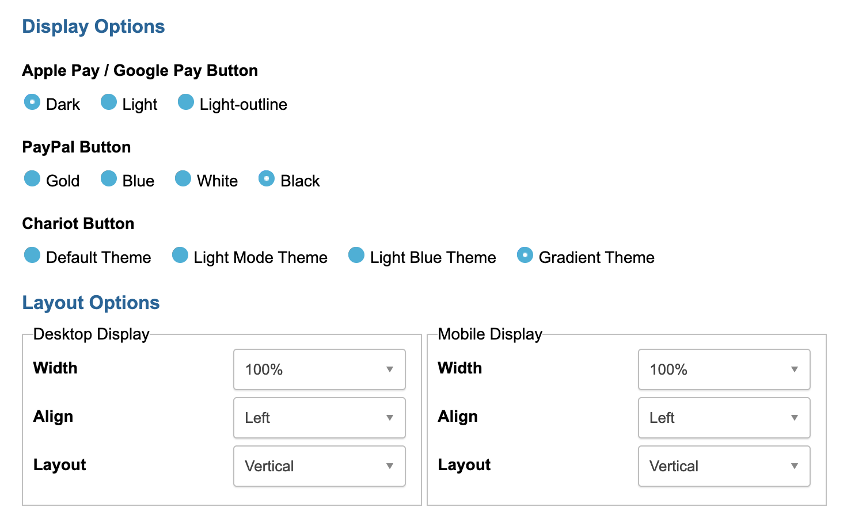Open the Desktop Display Width dropdown
This screenshot has width=851, height=511.
[x=320, y=369]
